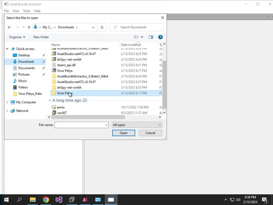Close the file open dialog
The height and width of the screenshot is (205, 273).
pyautogui.click(x=163, y=18)
